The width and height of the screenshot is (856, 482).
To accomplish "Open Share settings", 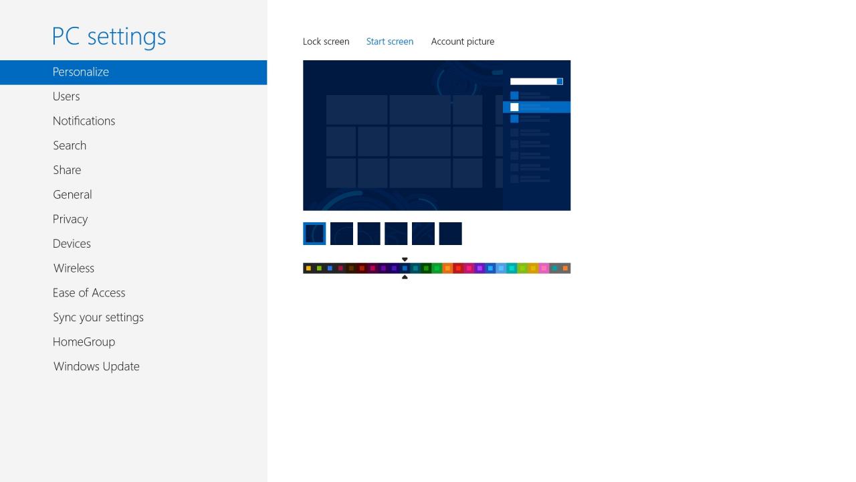I will (67, 170).
